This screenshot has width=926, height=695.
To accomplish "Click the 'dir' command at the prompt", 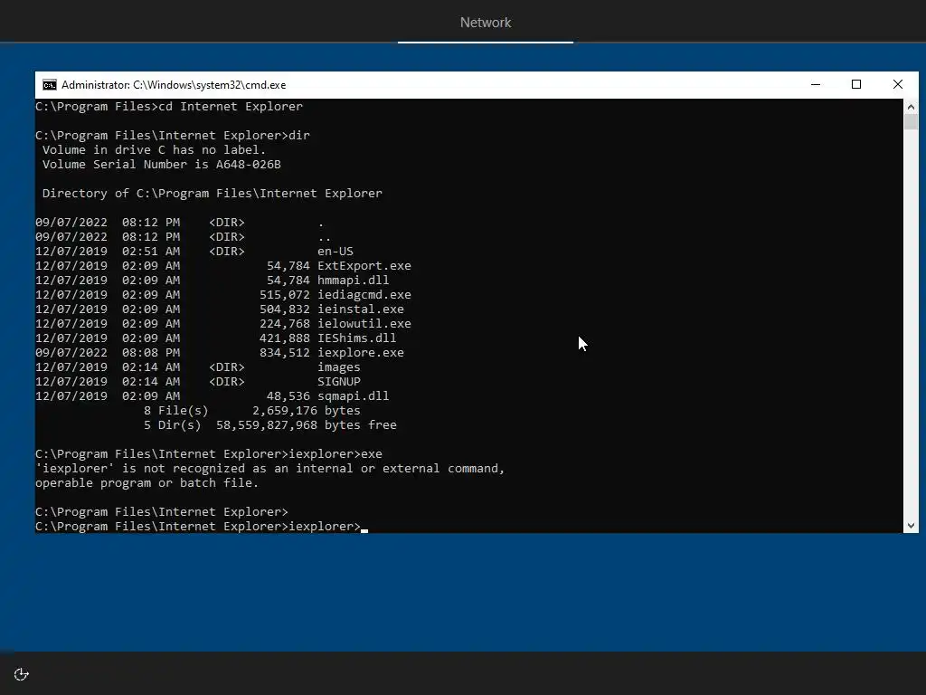I will point(299,136).
